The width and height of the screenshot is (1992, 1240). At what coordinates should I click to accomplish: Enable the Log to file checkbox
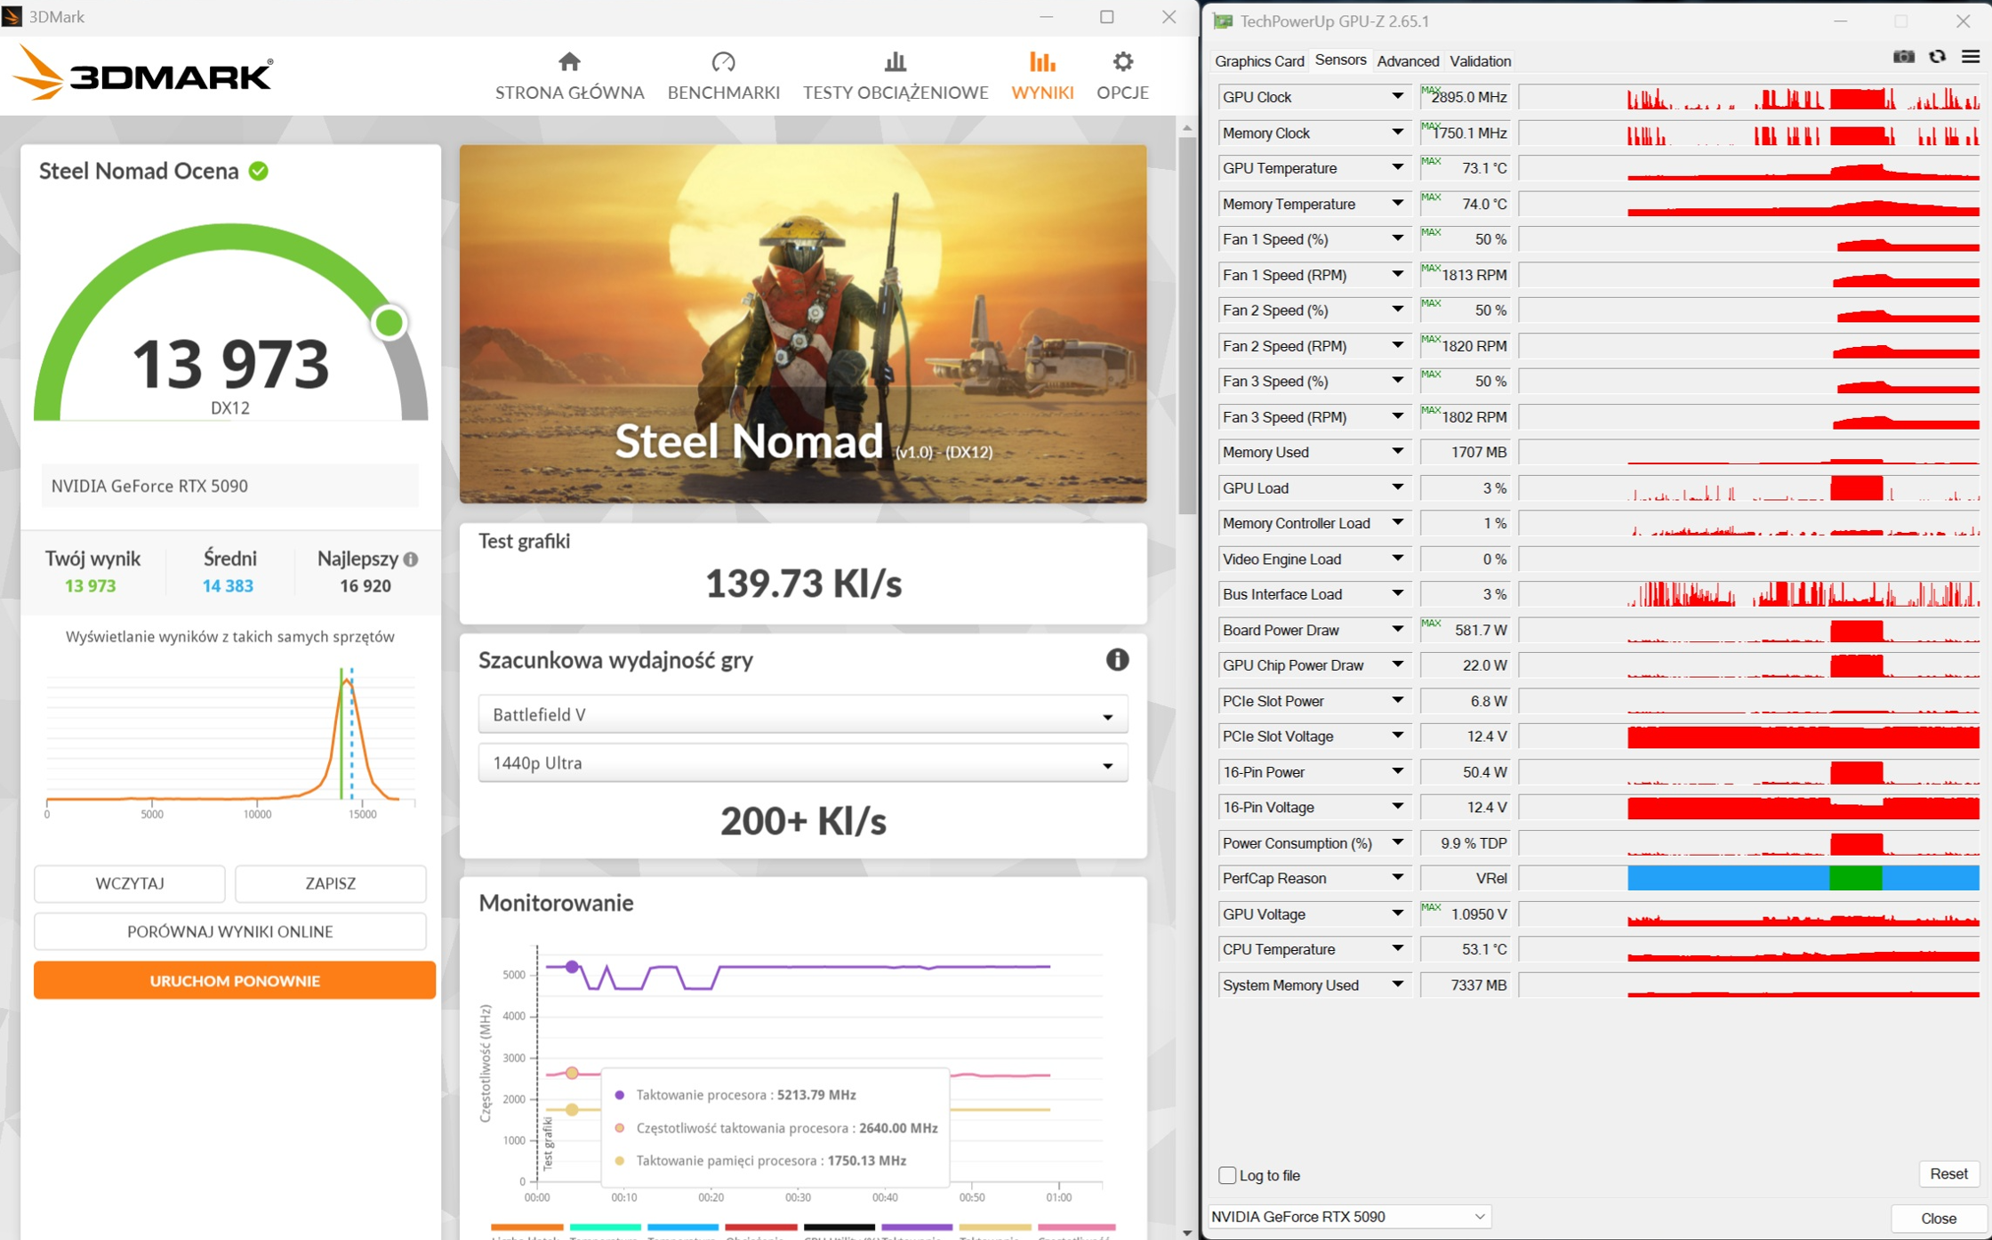coord(1227,1175)
